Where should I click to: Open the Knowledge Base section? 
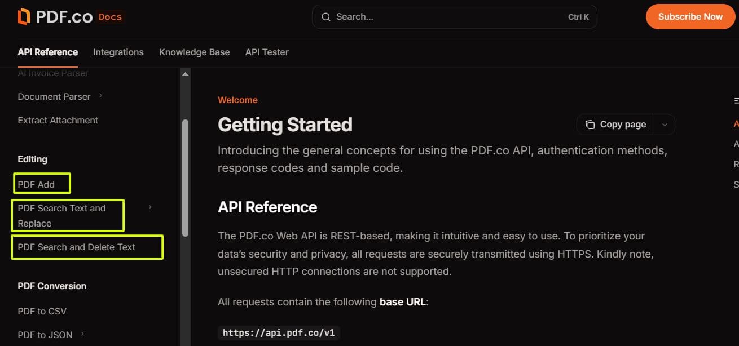point(194,52)
